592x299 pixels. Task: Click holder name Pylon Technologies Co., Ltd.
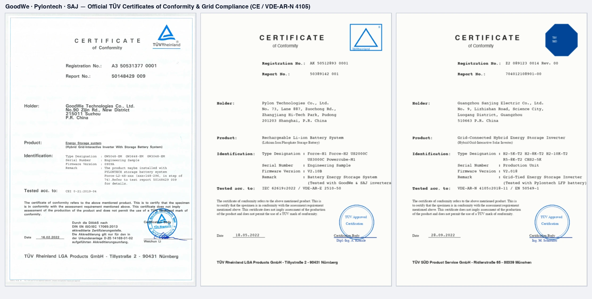click(295, 103)
